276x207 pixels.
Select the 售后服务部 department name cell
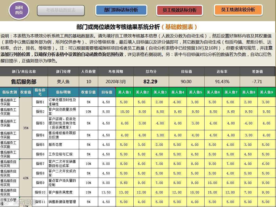pyautogui.click(x=24, y=82)
